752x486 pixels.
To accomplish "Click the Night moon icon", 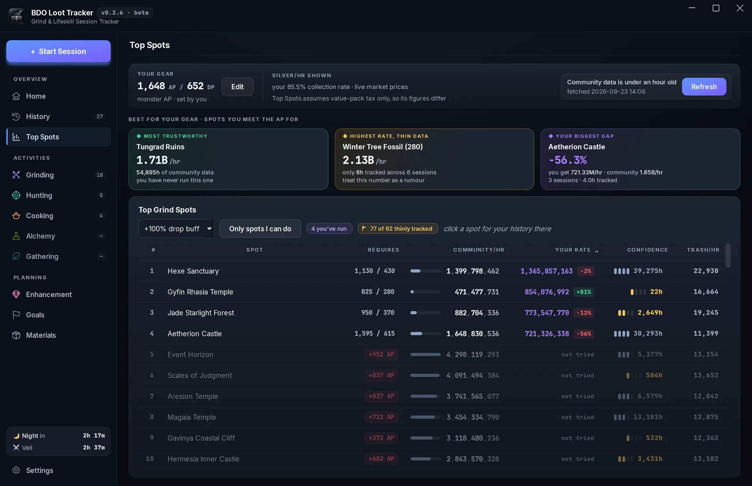I will coord(16,436).
